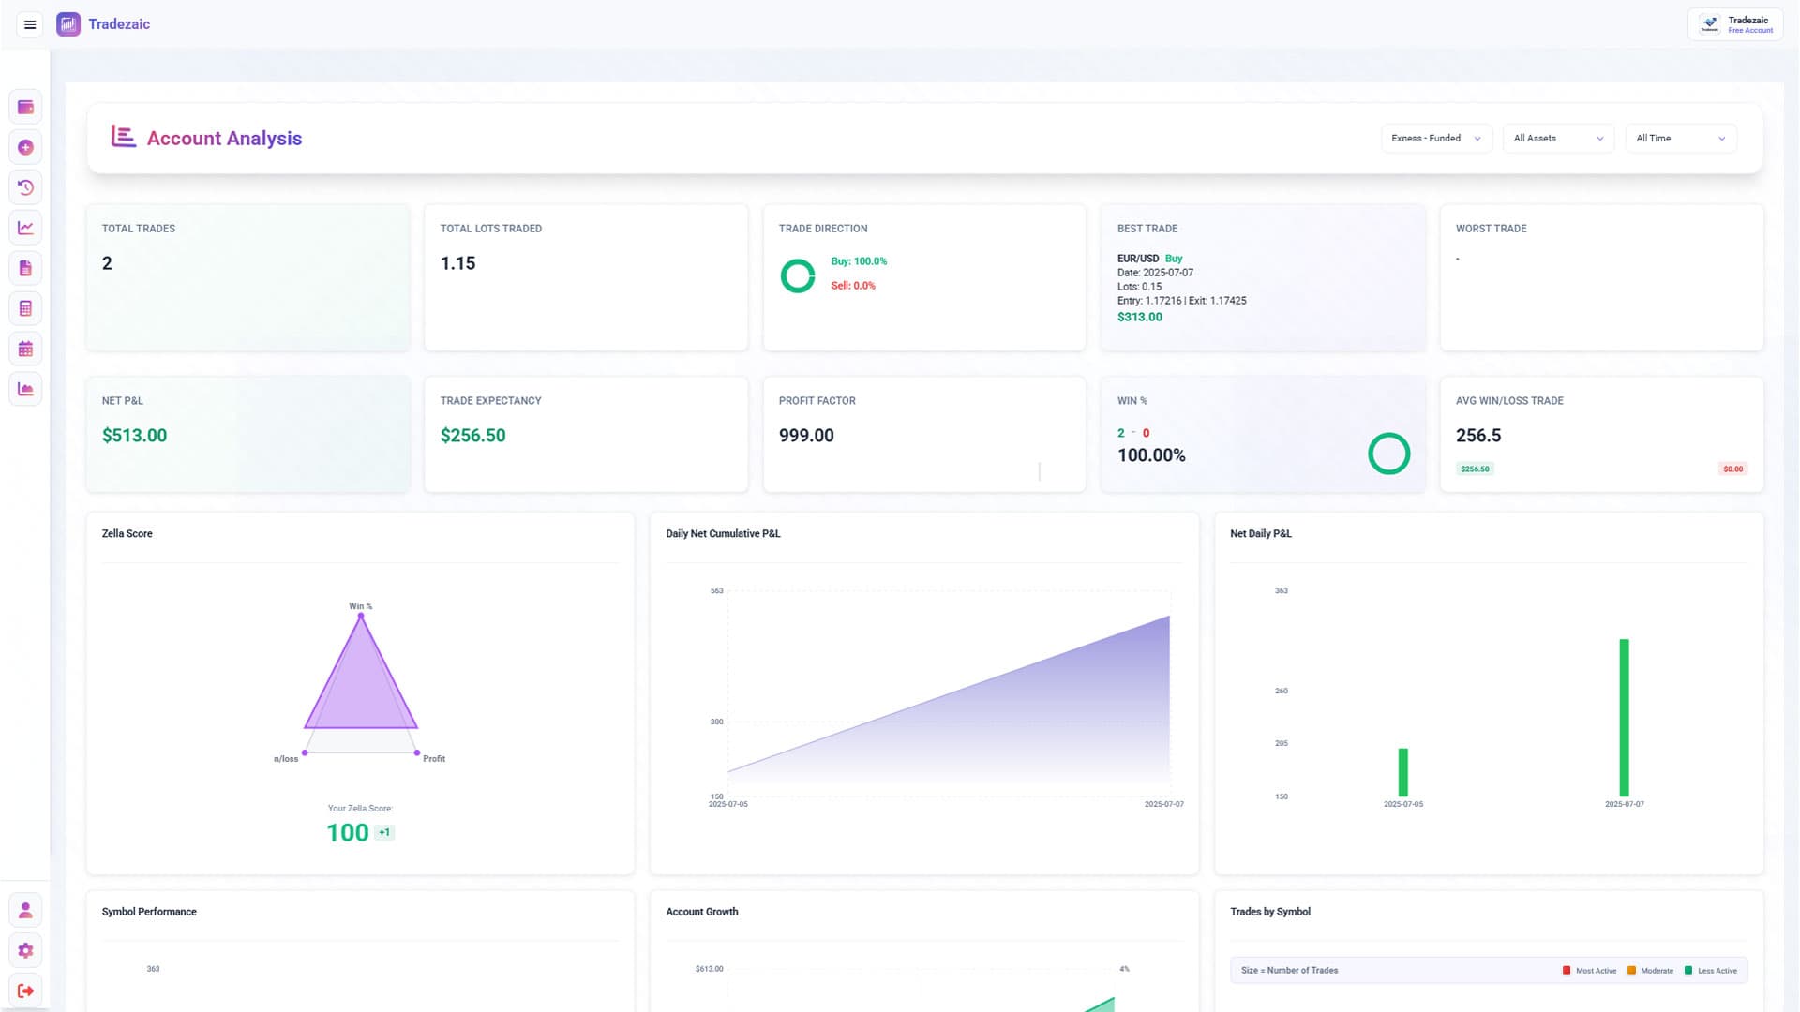Open the Add Trade plus icon
The height and width of the screenshot is (1012, 1800).
pyautogui.click(x=25, y=147)
